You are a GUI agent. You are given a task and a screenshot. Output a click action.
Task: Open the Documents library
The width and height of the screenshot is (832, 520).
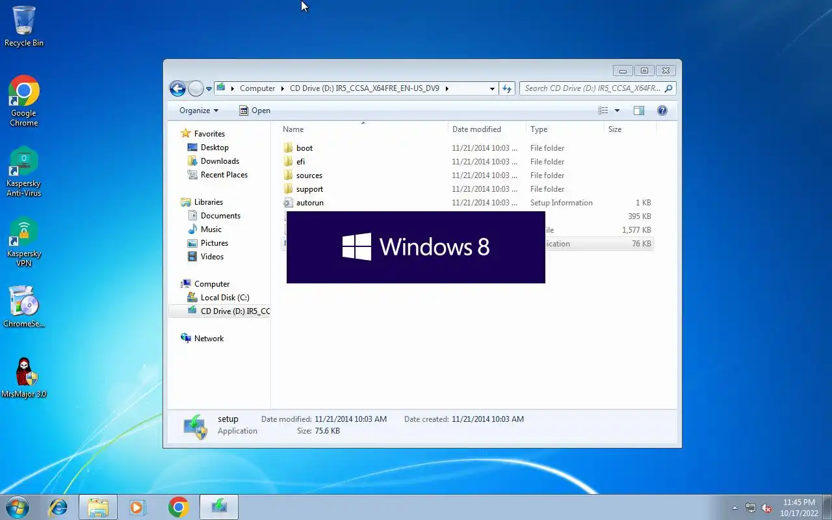(220, 216)
